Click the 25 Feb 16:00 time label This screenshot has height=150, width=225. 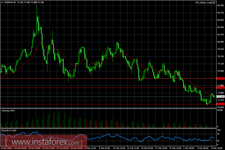175,148
